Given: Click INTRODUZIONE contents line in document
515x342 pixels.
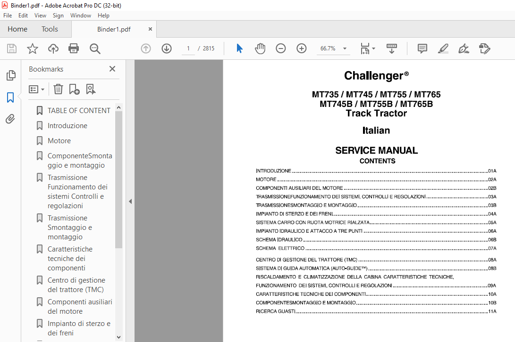Looking at the screenshot, I should [x=376, y=171].
